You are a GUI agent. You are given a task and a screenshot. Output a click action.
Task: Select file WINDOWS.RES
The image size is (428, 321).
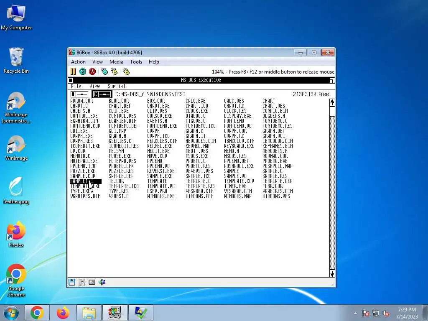pos(276,196)
